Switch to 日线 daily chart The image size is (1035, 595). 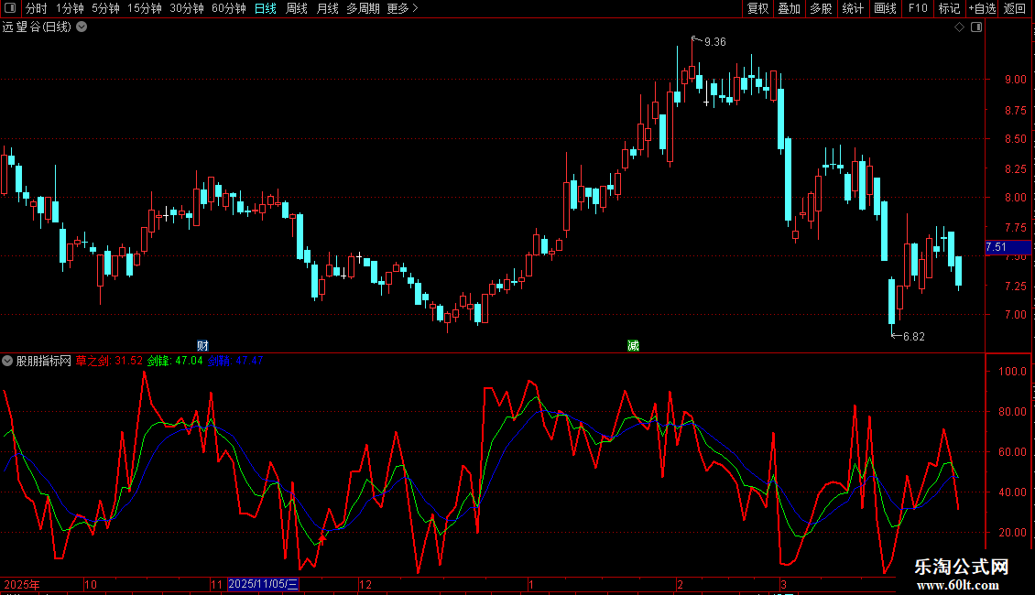point(266,8)
